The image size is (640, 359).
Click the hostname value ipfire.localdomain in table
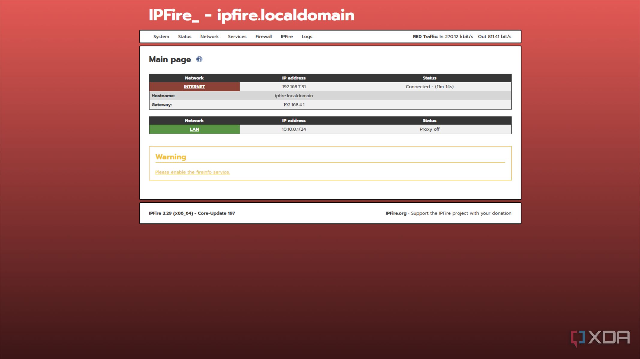[294, 96]
